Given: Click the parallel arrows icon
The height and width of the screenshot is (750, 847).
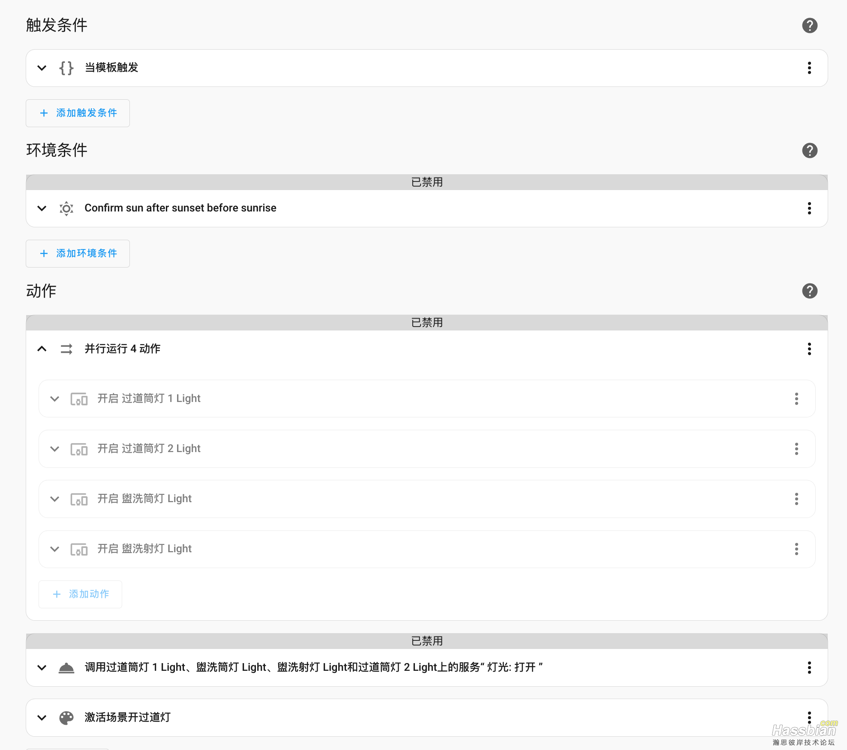Looking at the screenshot, I should tap(66, 349).
